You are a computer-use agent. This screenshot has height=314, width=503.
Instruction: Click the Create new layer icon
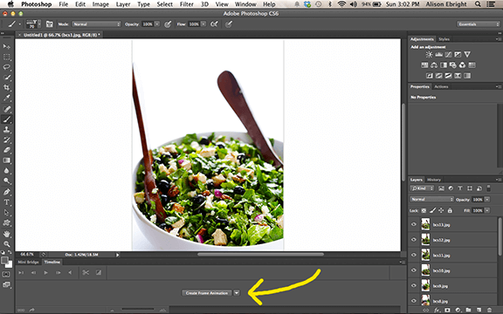point(479,311)
